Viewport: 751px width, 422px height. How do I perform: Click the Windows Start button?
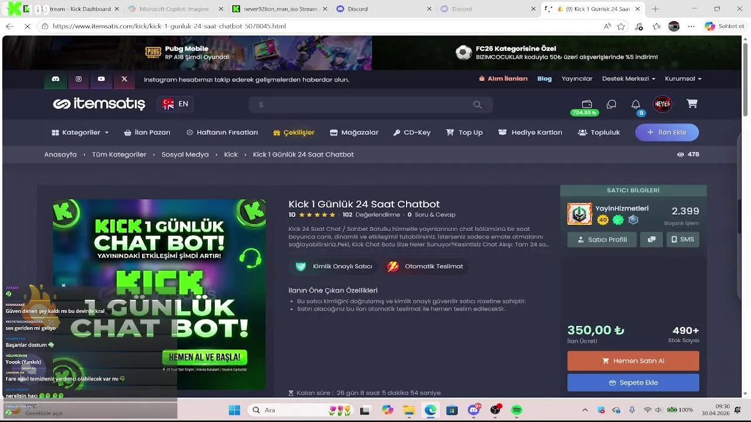click(x=234, y=410)
